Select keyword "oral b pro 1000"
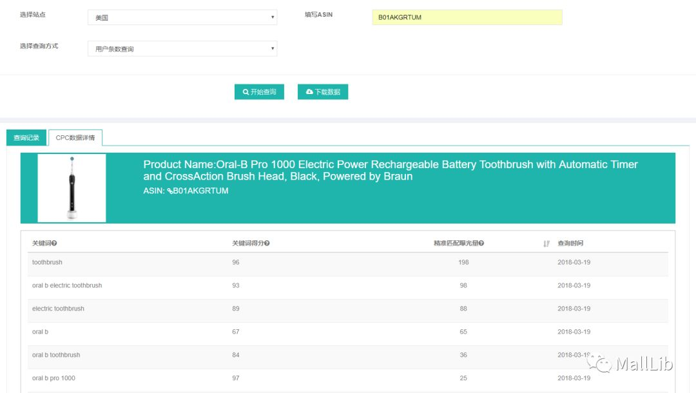Viewport: 696px width, 393px height. [53, 378]
